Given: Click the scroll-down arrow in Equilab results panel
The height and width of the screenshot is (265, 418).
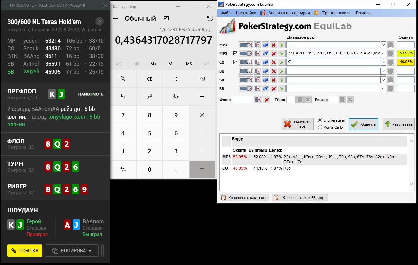Looking at the screenshot, I should (412, 184).
